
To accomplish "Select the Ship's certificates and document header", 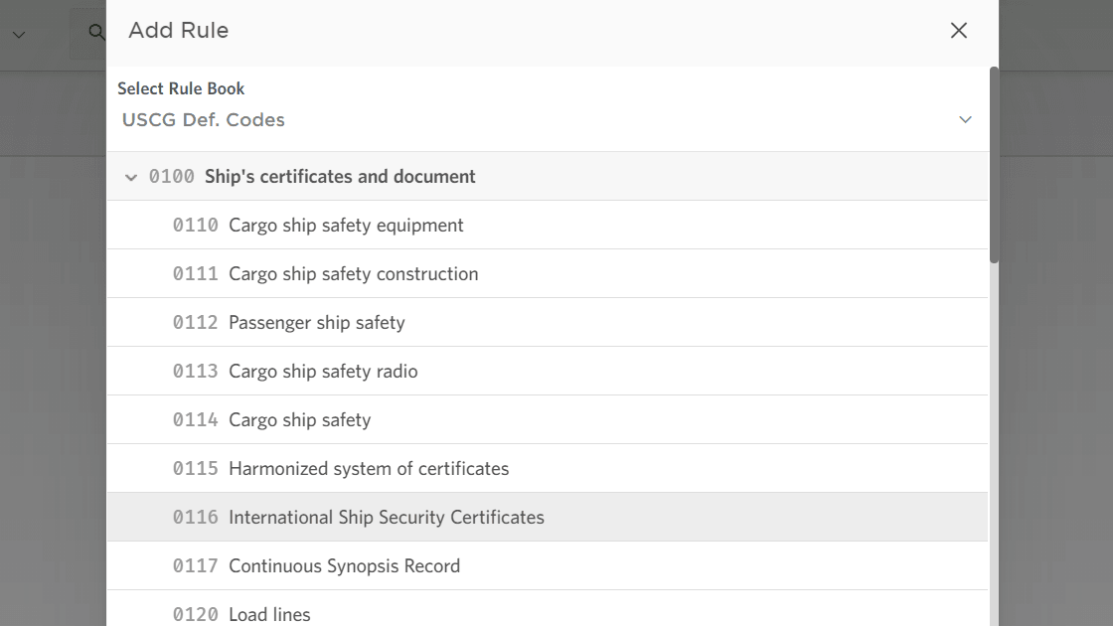I will coord(340,177).
